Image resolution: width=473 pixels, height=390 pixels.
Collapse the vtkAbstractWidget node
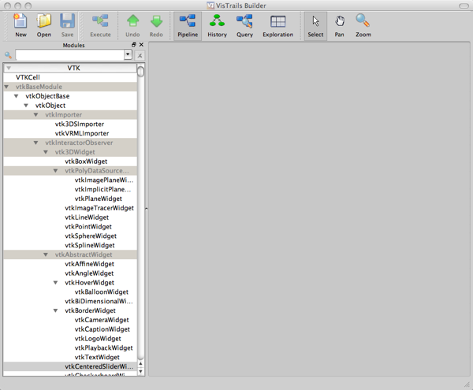coord(46,254)
